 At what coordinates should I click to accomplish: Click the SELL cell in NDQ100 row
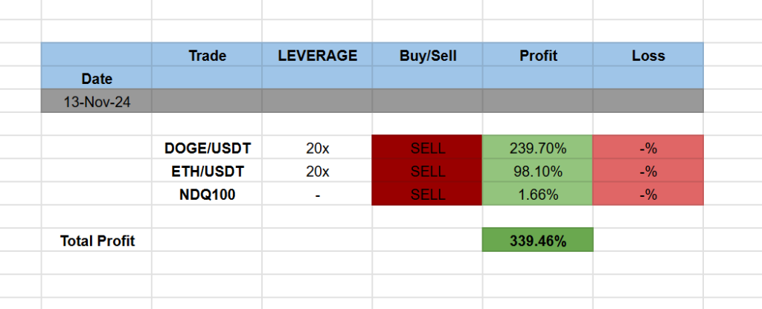point(427,195)
